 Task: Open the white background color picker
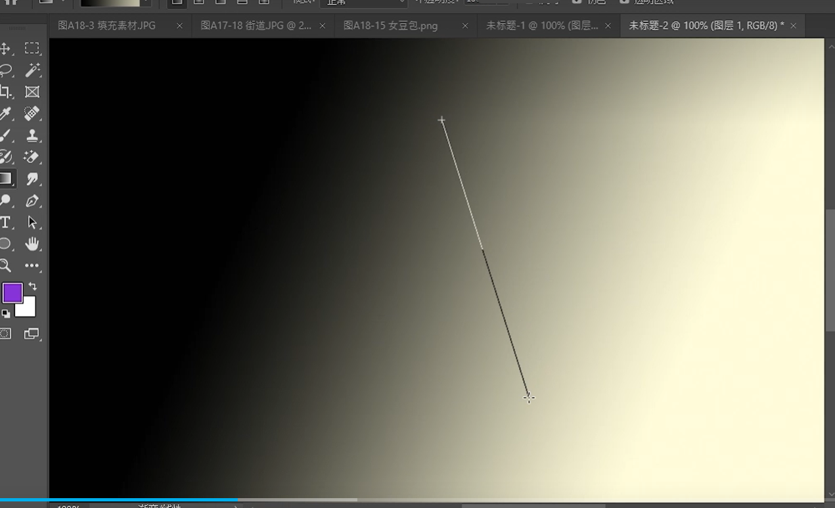28,310
